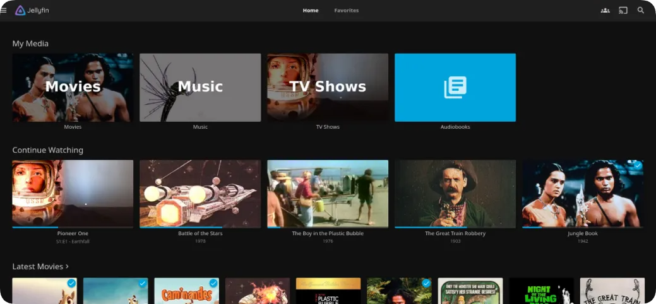The image size is (656, 304).
Task: Open the Night of the Living Dead poster
Action: point(541,291)
